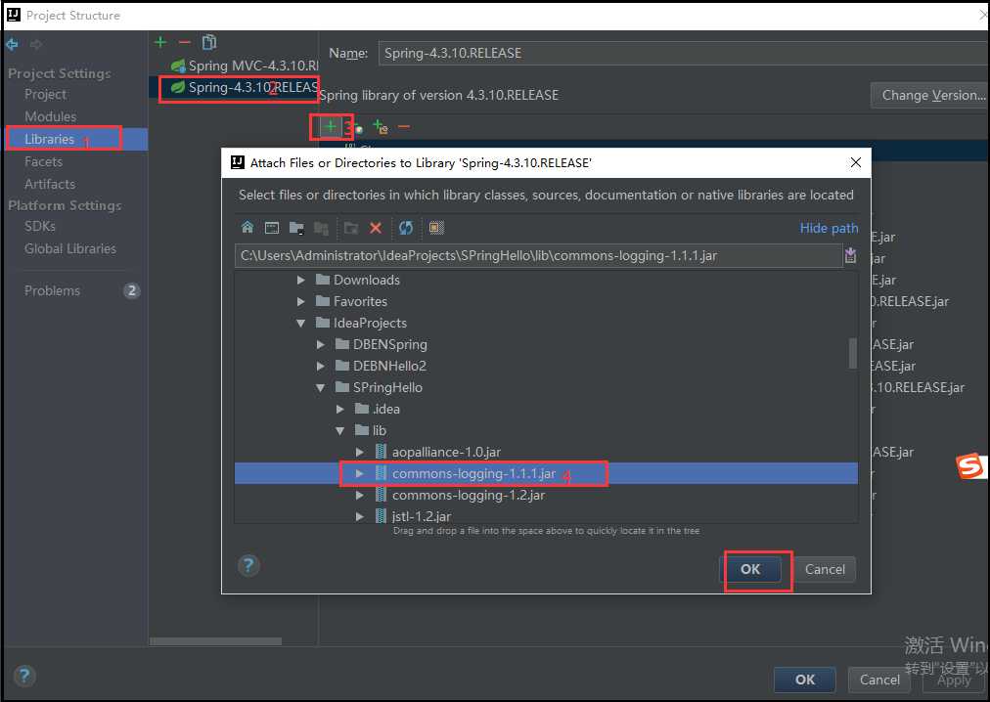The height and width of the screenshot is (702, 990).
Task: Close the Attach Files dialog
Action: tap(856, 162)
